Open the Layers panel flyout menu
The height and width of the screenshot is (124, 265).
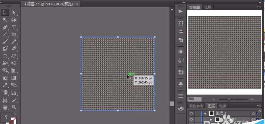point(259,106)
